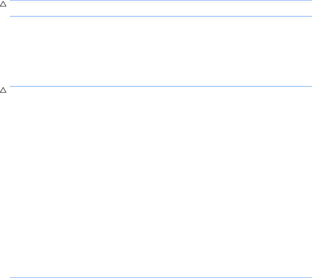Click the blue rule above the second caution
Screen dimensions: 312x278
[x=161, y=86]
